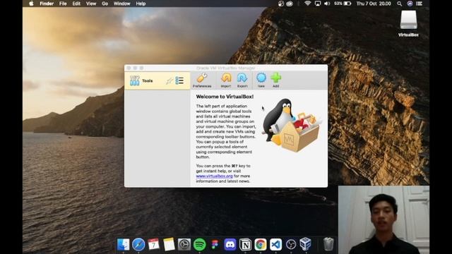
Task: Open the Notification Center icon
Action: point(419,4)
